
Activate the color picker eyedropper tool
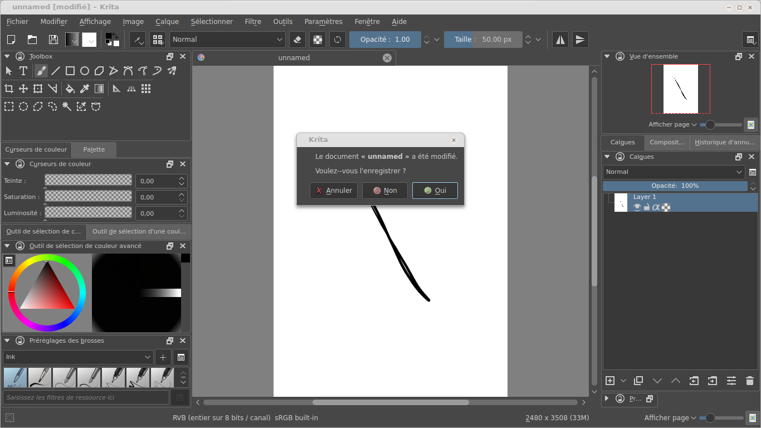pyautogui.click(x=85, y=89)
